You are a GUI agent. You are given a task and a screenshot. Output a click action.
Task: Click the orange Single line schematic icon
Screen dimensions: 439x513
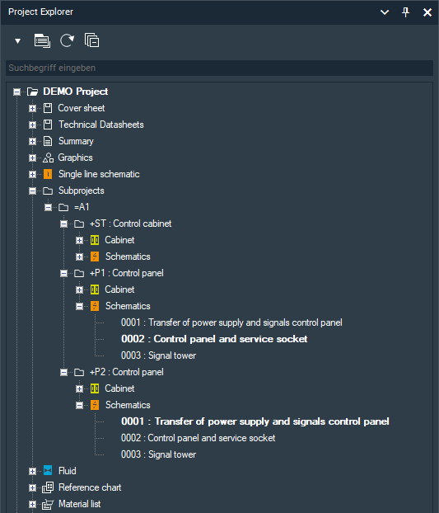[48, 174]
